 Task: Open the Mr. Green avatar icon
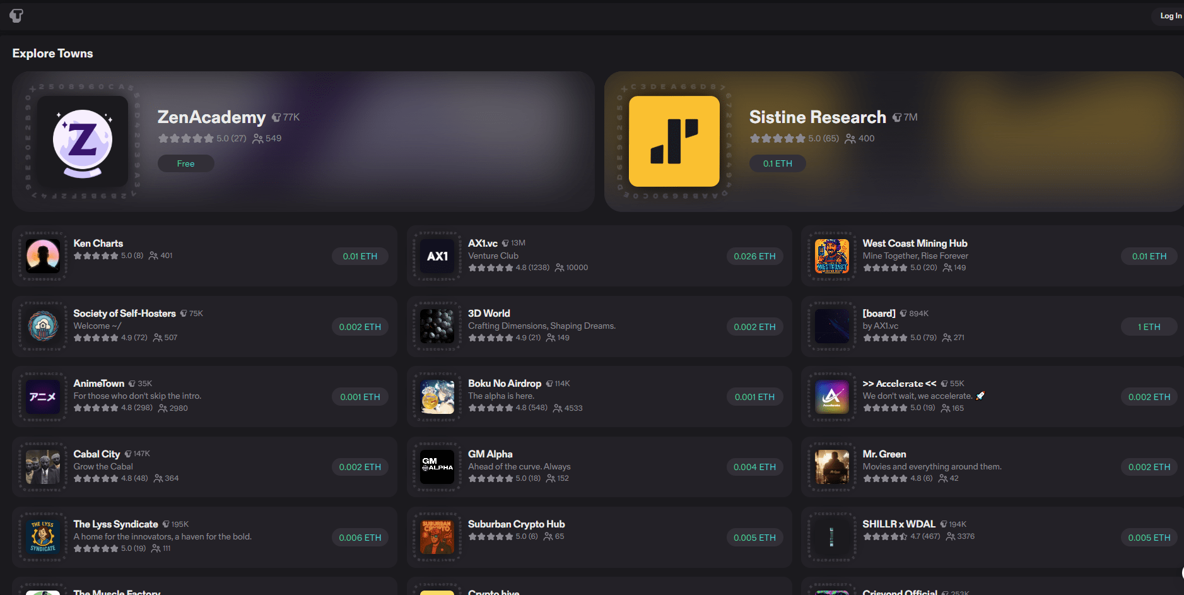coord(832,467)
